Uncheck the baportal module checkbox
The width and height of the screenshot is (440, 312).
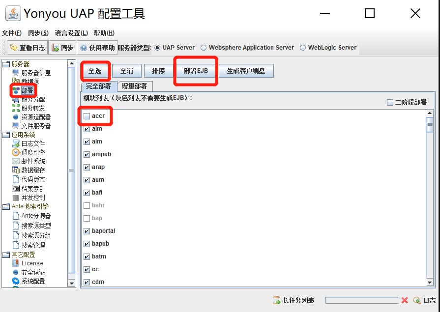click(87, 231)
